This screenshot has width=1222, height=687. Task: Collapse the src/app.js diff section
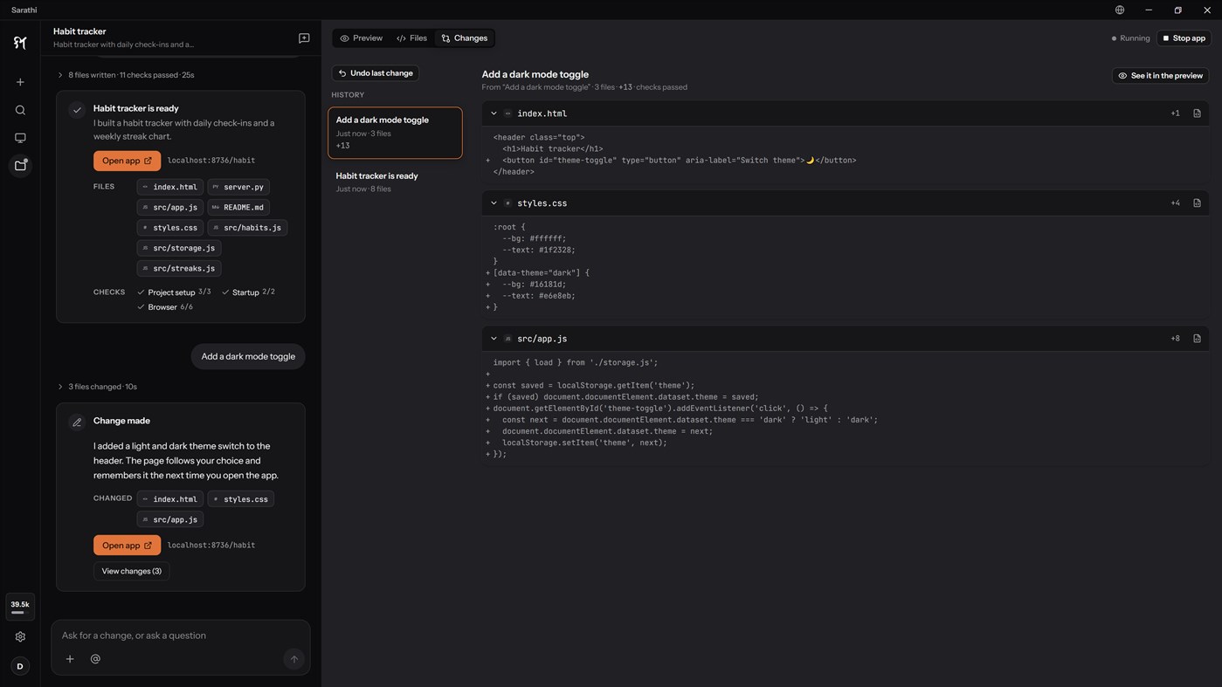[x=494, y=339]
